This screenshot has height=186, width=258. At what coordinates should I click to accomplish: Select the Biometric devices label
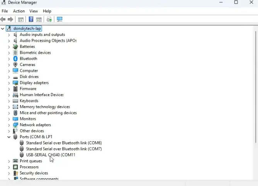35,52
